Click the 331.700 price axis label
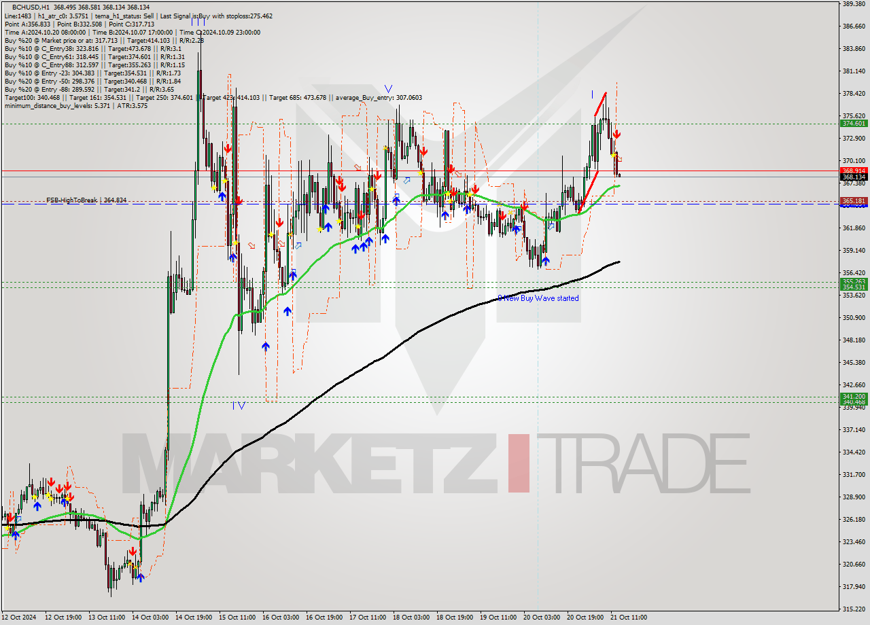The image size is (870, 625). click(x=854, y=475)
